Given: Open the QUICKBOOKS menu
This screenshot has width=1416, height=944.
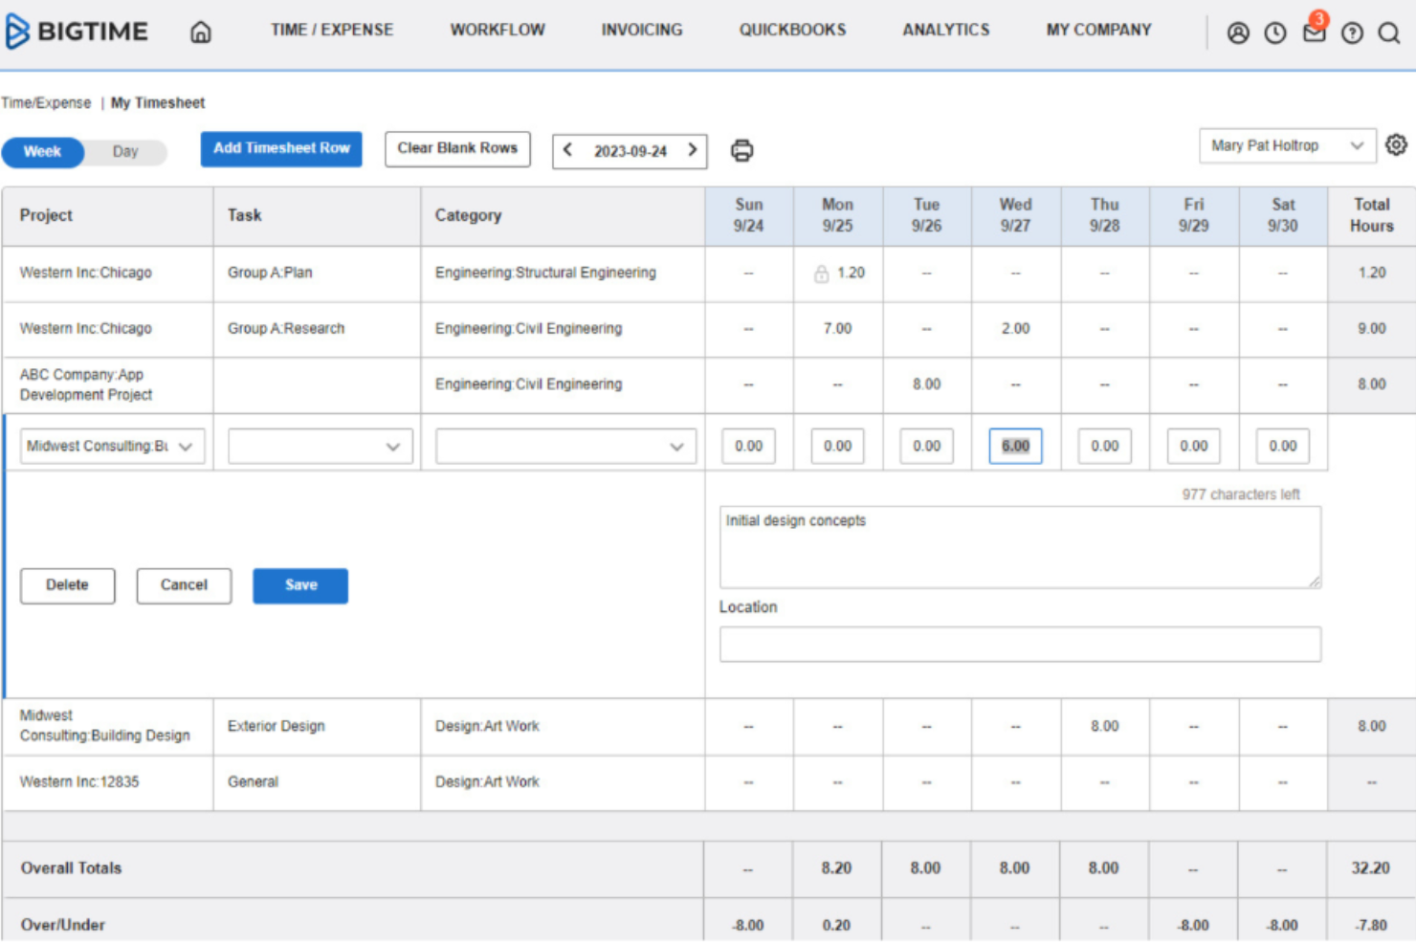Looking at the screenshot, I should tap(792, 31).
